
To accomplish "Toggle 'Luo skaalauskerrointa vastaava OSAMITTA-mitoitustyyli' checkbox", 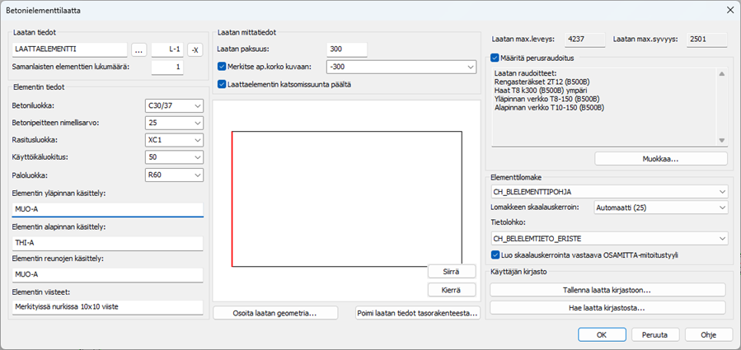I will pos(495,255).
